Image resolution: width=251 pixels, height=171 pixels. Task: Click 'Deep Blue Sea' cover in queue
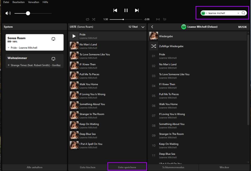point(74,136)
